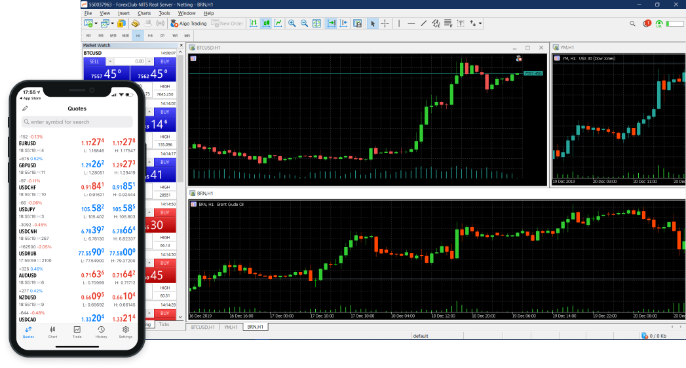Tap the pencil edit icon on phone
This screenshot has height=368, width=686.
[x=25, y=109]
